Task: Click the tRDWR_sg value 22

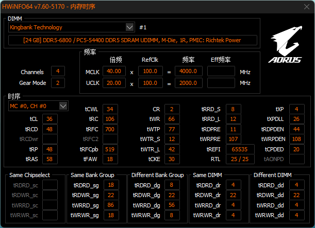Action: (x=111, y=195)
